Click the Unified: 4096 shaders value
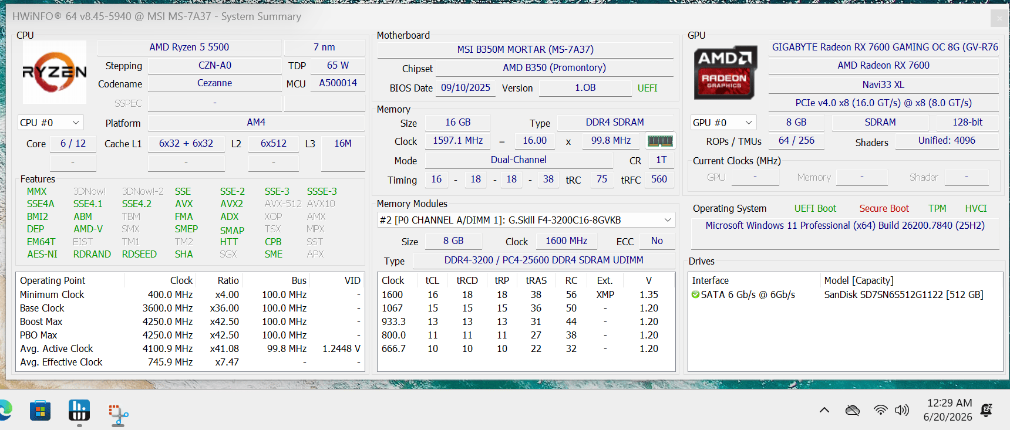The image size is (1010, 430). 947,141
